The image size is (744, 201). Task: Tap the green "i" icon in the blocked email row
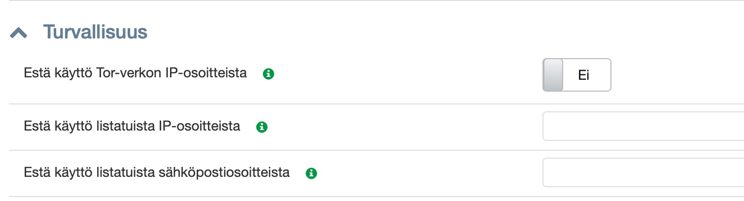tap(311, 173)
